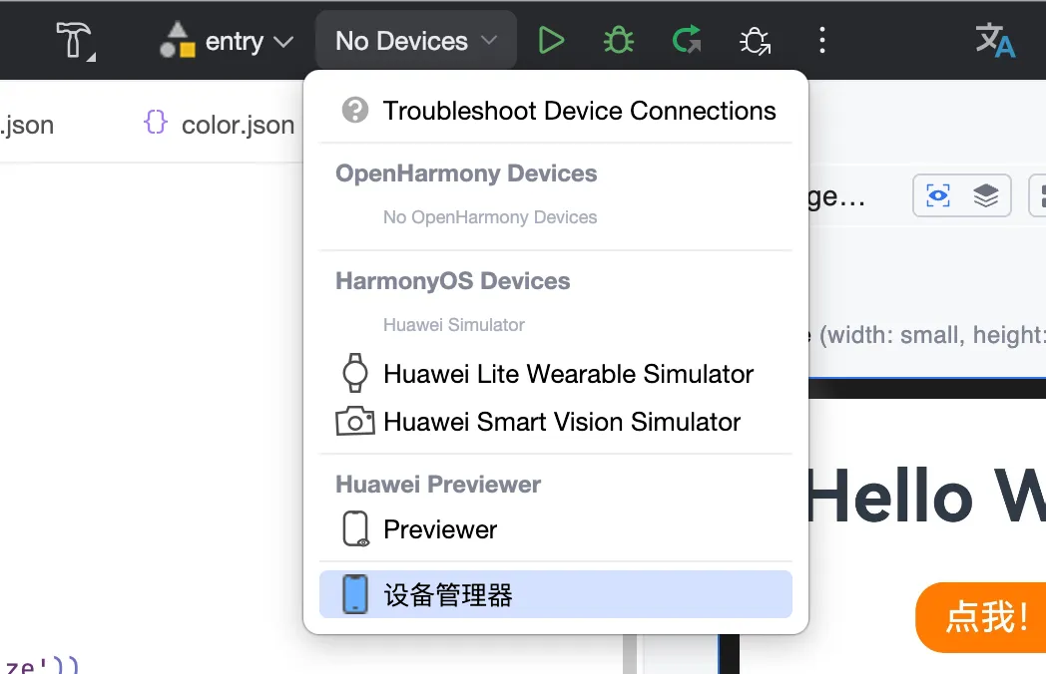Toggle the inspector eye icon in previewer

(x=937, y=196)
